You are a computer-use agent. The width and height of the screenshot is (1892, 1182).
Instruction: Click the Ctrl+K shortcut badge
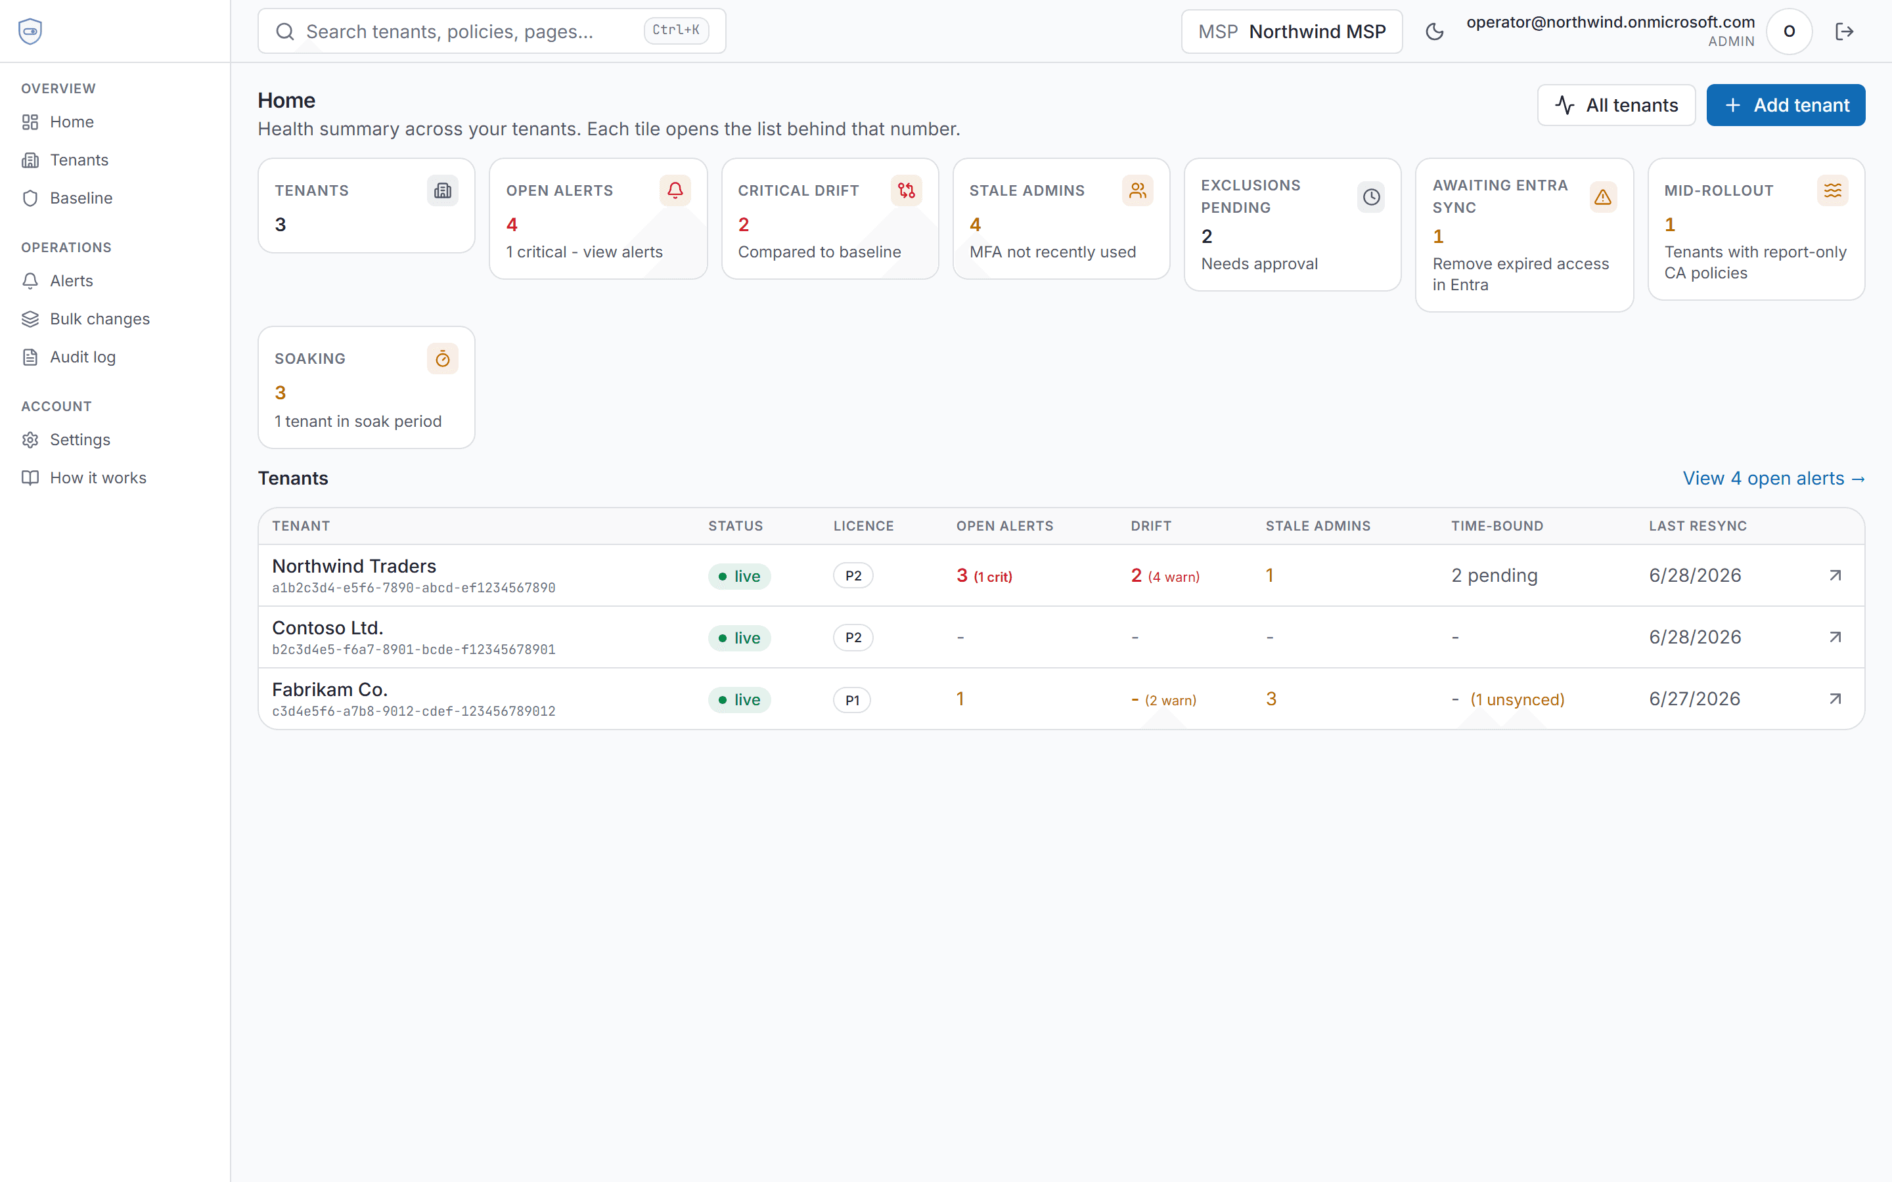[x=676, y=30]
